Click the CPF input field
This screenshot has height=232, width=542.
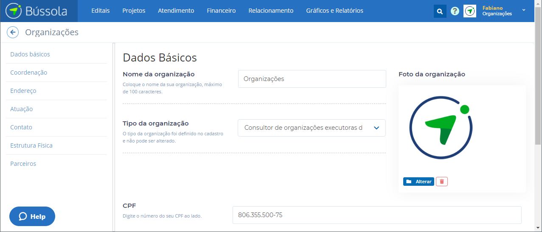coord(377,215)
